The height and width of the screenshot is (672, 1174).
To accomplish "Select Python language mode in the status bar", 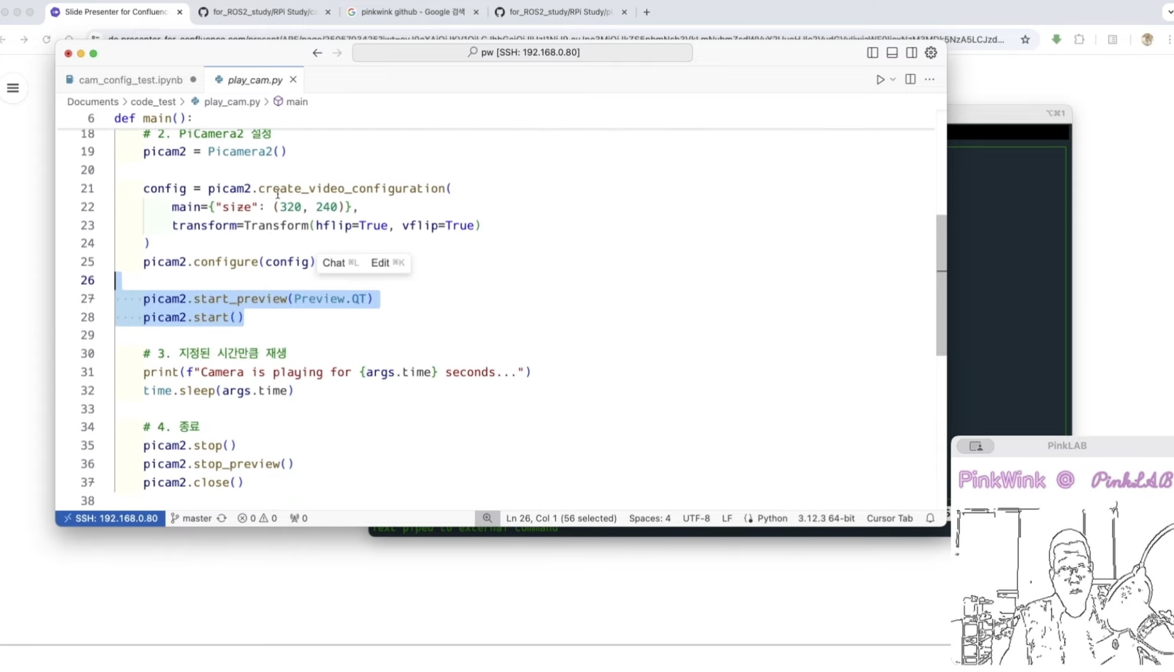I will (x=772, y=518).
